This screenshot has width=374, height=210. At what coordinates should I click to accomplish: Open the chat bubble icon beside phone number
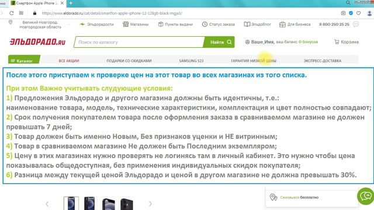(356, 24)
